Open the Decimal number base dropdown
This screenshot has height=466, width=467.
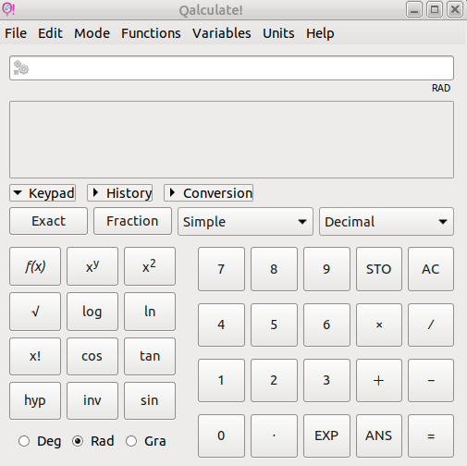pyautogui.click(x=387, y=222)
